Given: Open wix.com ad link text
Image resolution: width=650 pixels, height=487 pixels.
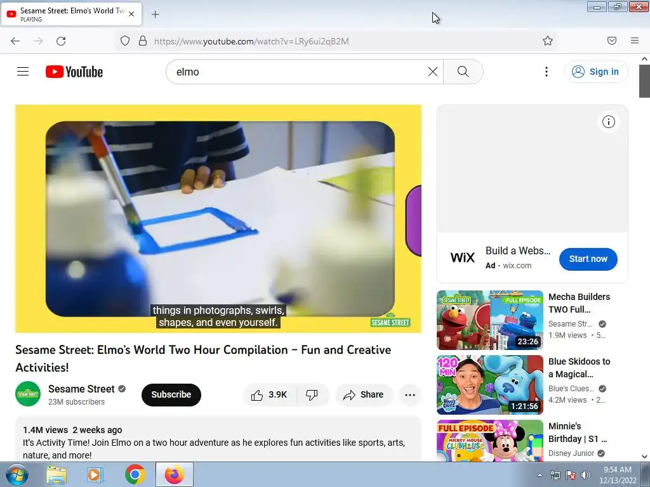Looking at the screenshot, I should (x=517, y=266).
